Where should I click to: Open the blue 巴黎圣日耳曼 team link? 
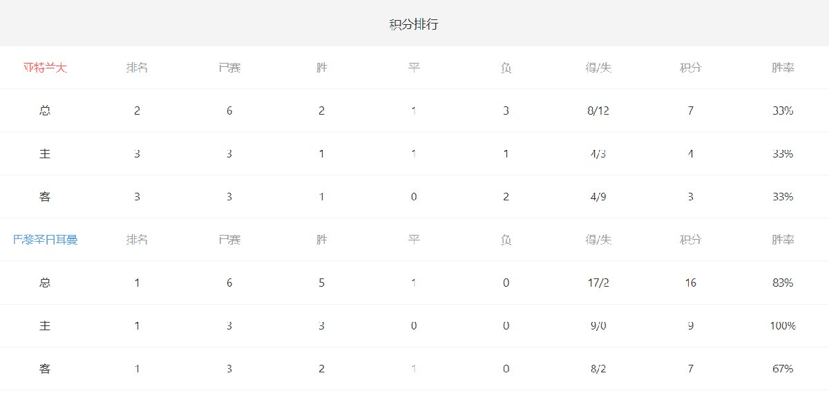45,240
